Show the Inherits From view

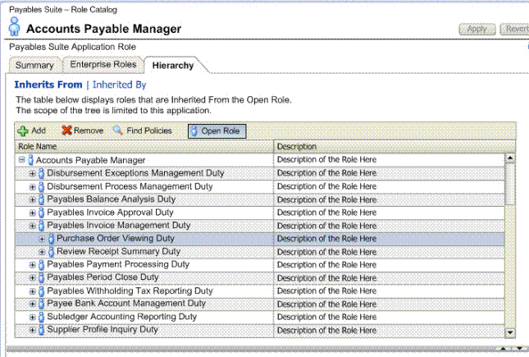pos(48,85)
